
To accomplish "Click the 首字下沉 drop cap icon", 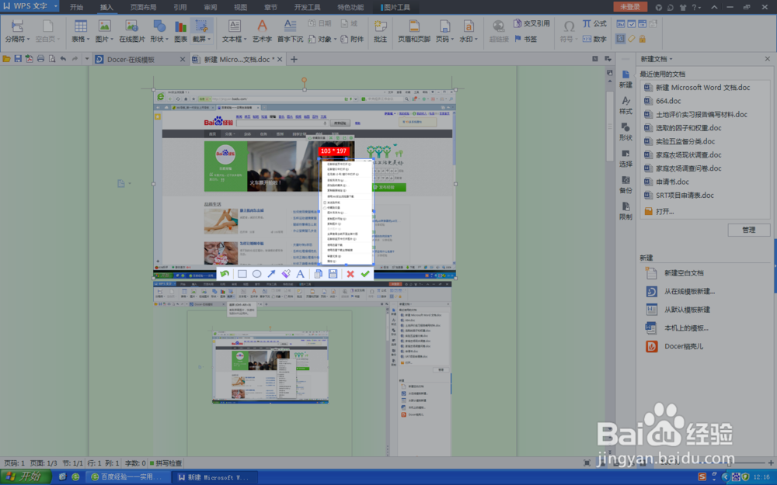I will (x=290, y=31).
